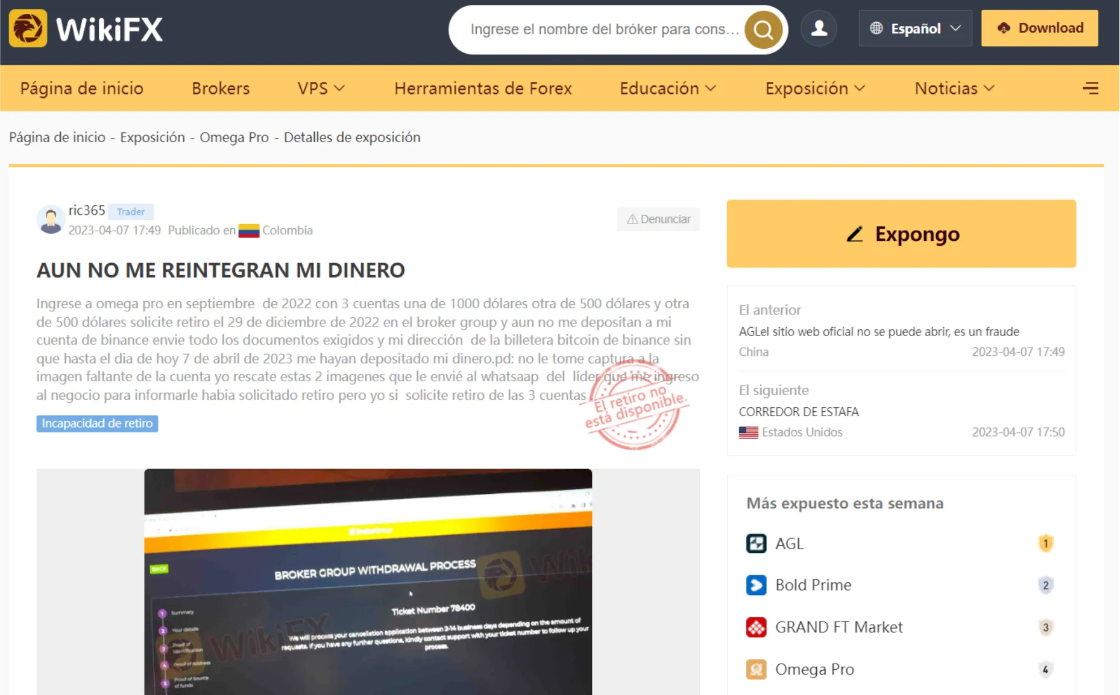This screenshot has width=1120, height=695.
Task: Click the ric365 username
Action: coord(87,210)
